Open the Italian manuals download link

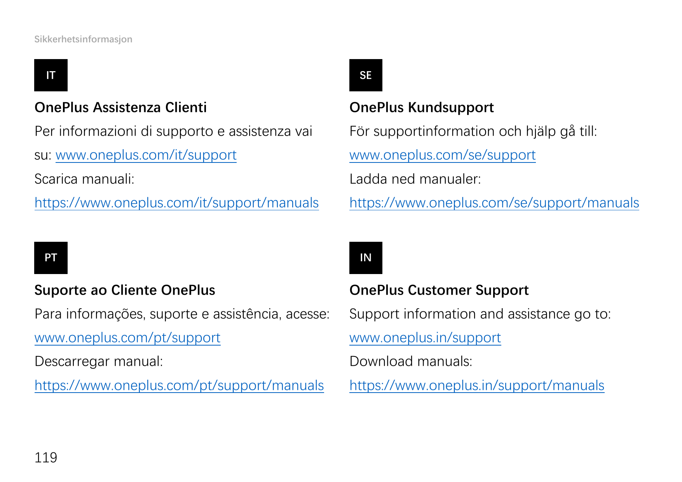pyautogui.click(x=177, y=203)
